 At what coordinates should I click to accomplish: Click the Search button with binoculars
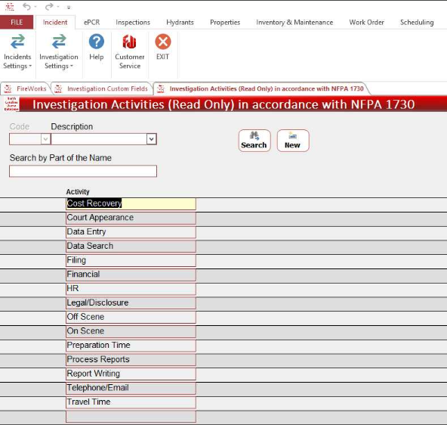[254, 141]
